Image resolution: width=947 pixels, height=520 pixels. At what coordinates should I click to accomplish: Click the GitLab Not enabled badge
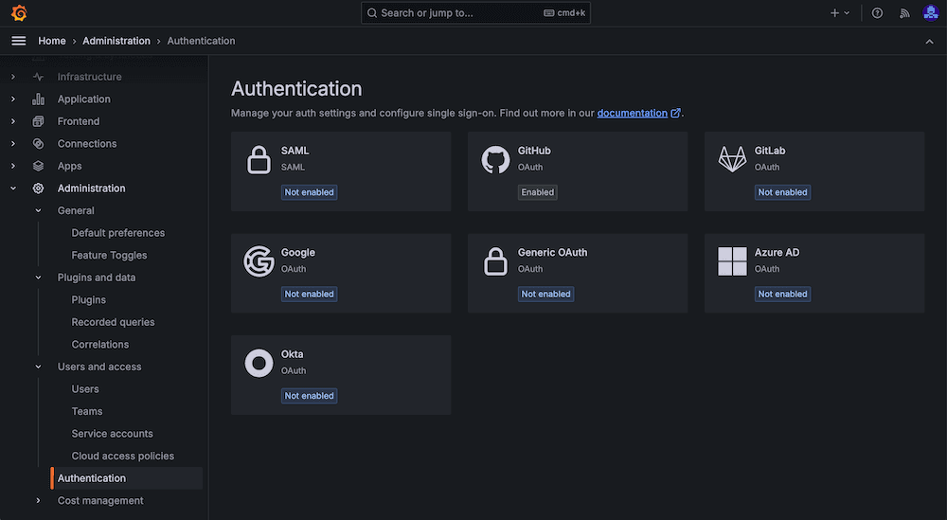tap(783, 192)
